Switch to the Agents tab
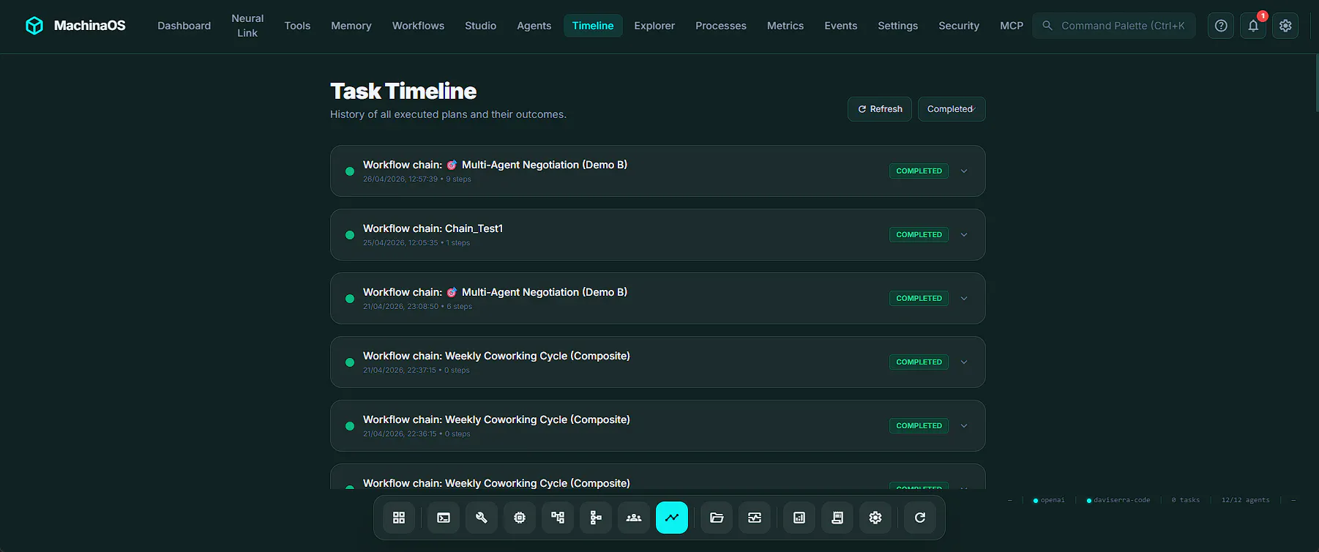 [534, 26]
